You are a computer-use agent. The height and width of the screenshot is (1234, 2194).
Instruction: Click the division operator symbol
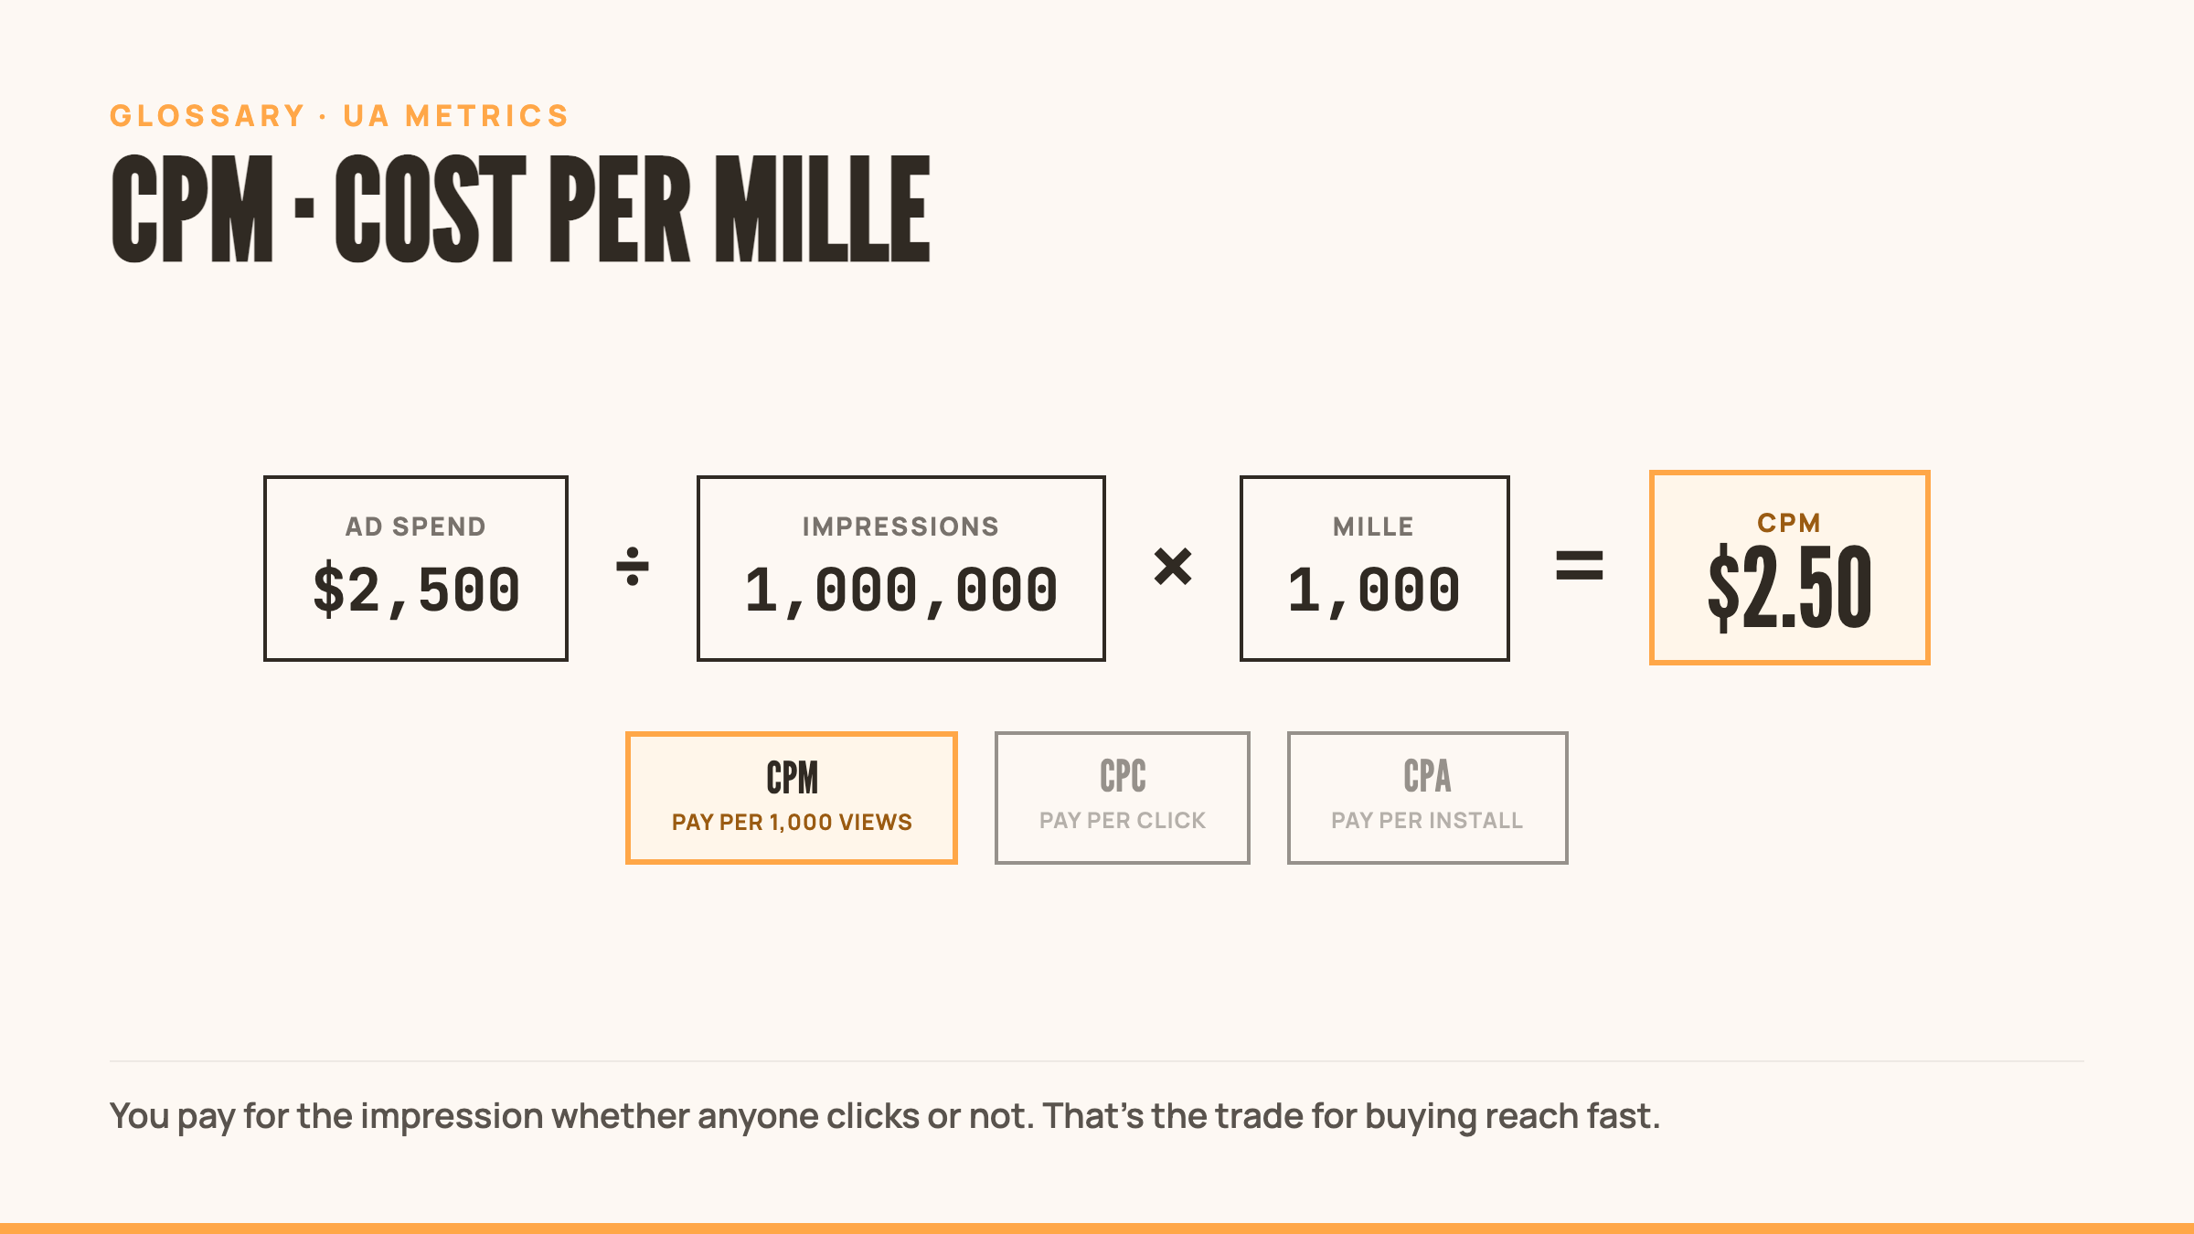tap(633, 566)
